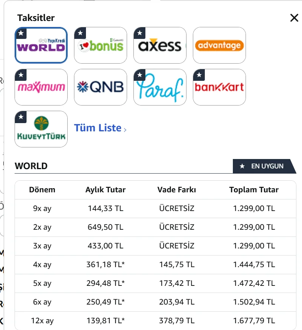Viewport: 302px width, 330px height.
Task: Choose the Bonus card logo
Action: [x=100, y=45]
